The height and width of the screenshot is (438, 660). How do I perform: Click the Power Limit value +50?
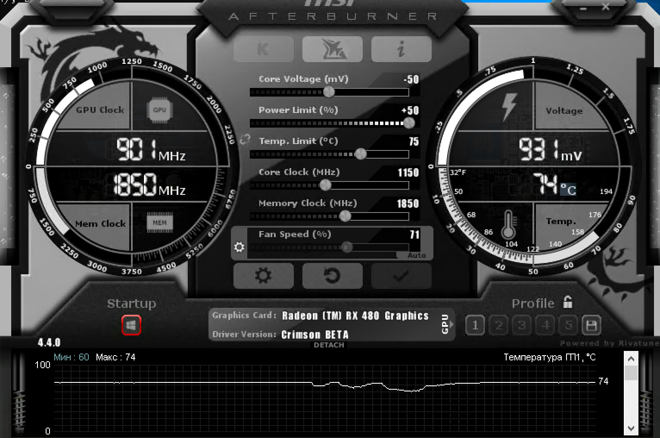[x=410, y=110]
